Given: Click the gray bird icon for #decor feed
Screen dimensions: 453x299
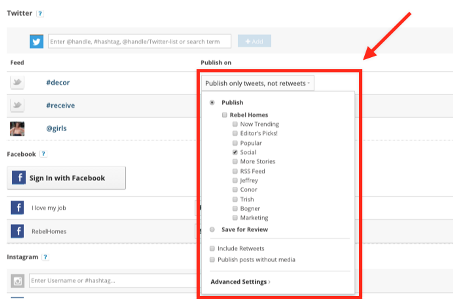Looking at the screenshot, I should click(x=17, y=83).
